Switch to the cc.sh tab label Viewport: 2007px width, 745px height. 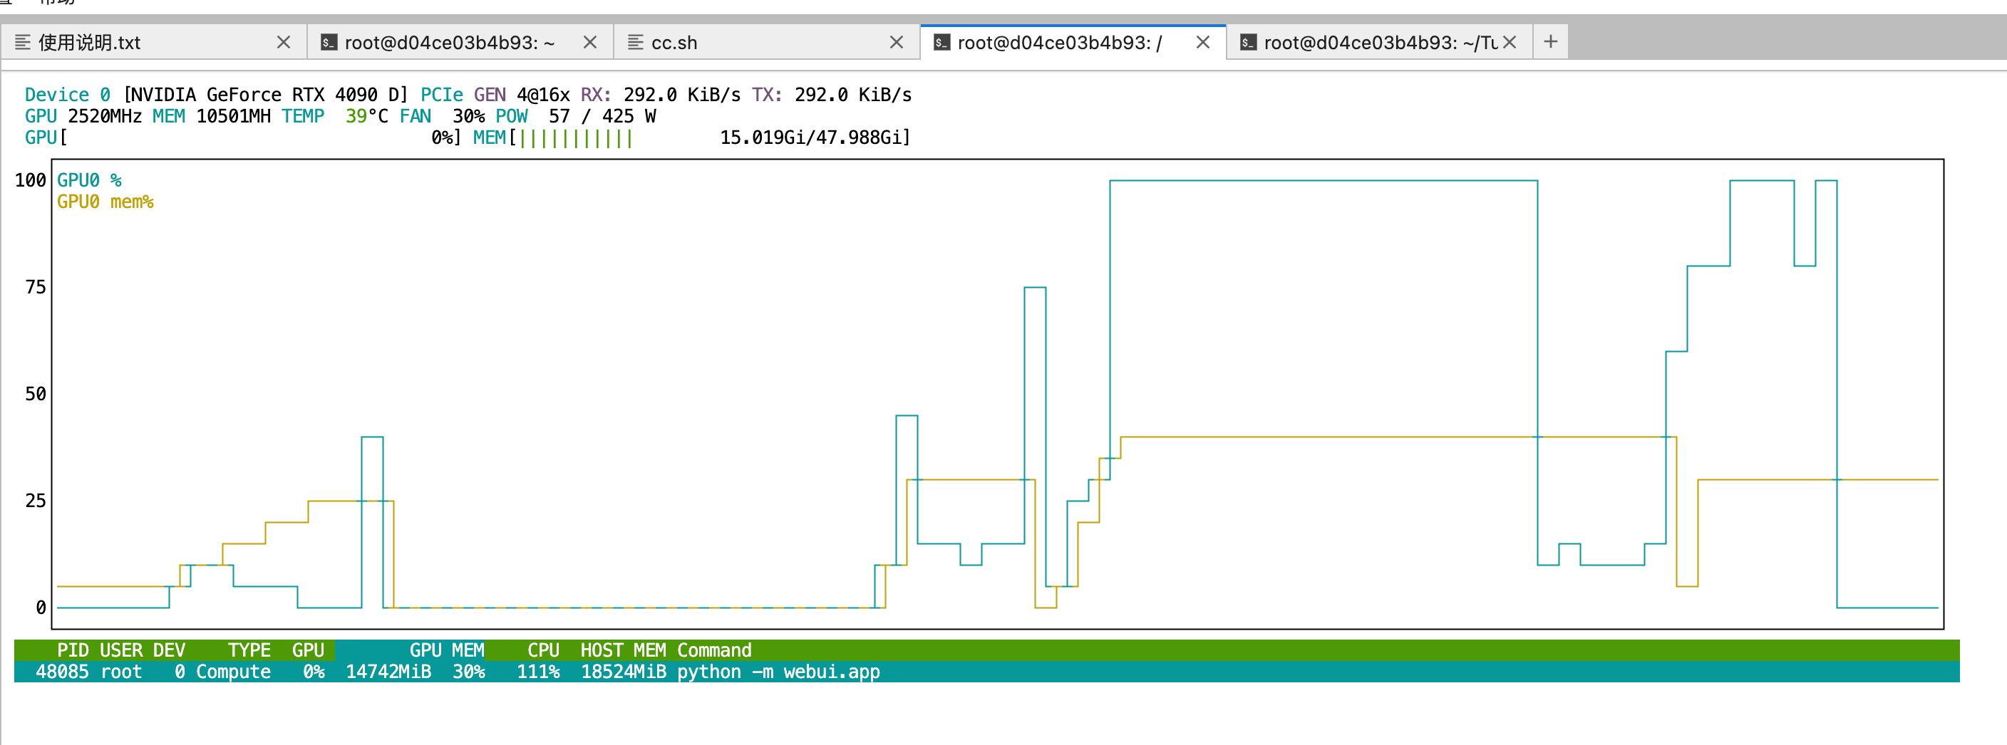point(674,43)
